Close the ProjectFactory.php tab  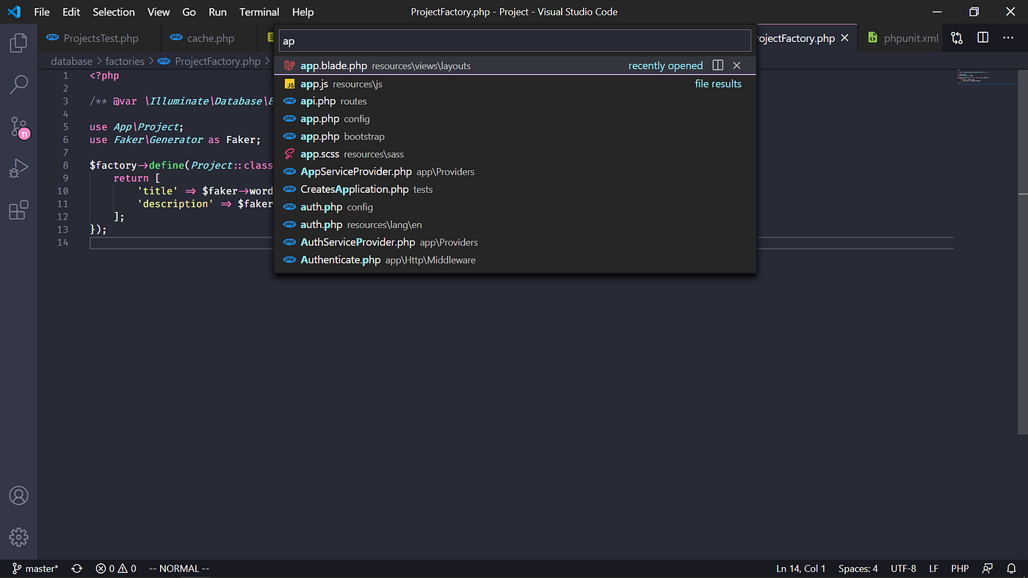click(844, 37)
